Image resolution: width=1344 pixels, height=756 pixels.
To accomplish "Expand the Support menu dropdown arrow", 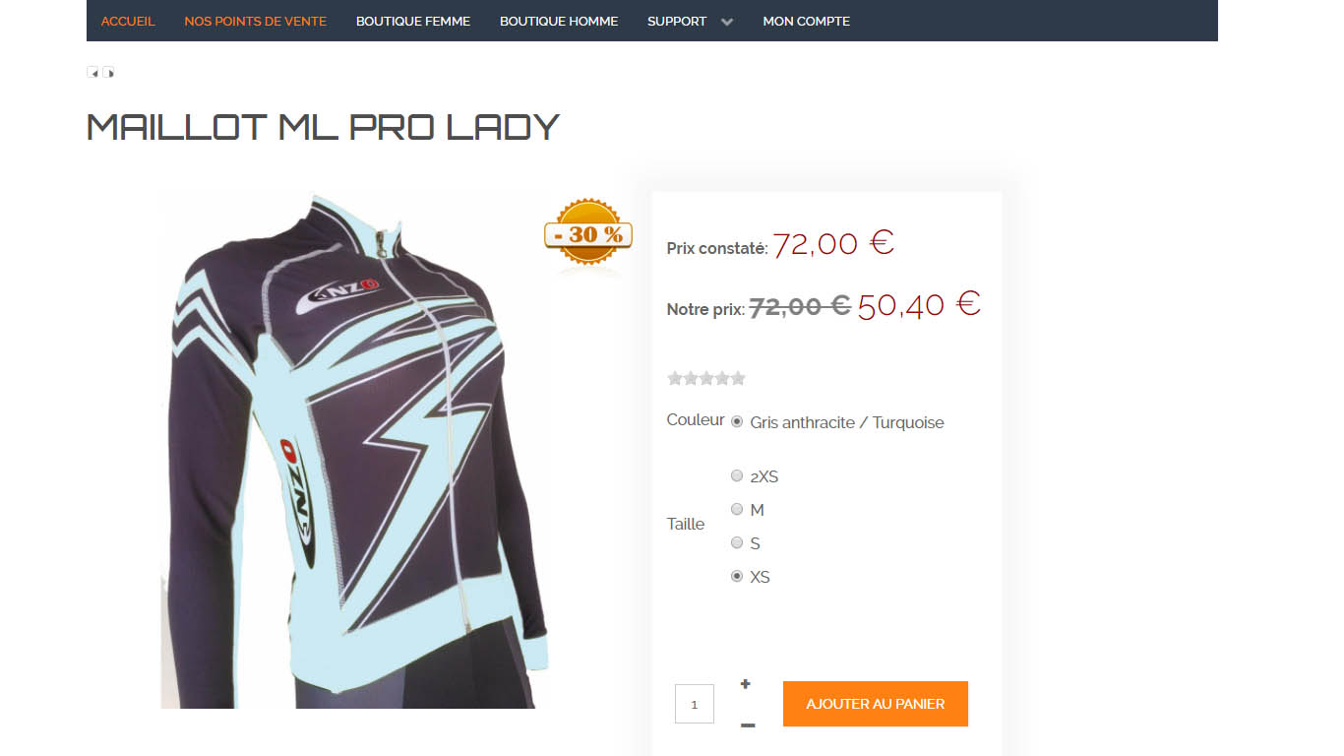I will tap(727, 22).
